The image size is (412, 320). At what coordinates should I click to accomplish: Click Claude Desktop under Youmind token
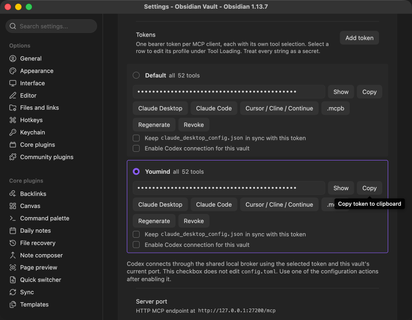[160, 205]
